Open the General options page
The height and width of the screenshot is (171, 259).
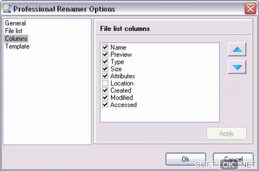[15, 23]
